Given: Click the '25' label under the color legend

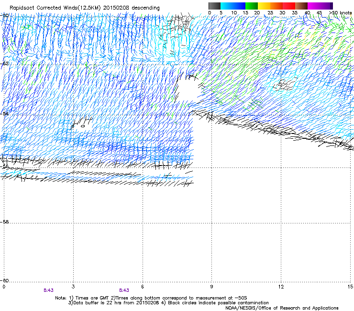Looking at the screenshot, I should 270,13.
